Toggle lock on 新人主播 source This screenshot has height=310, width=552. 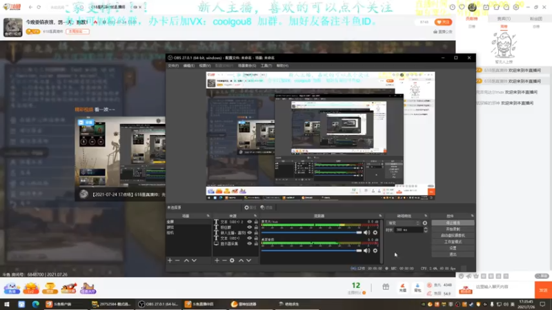click(x=256, y=233)
